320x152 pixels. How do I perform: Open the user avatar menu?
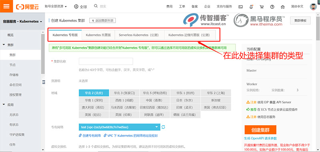point(313,6)
